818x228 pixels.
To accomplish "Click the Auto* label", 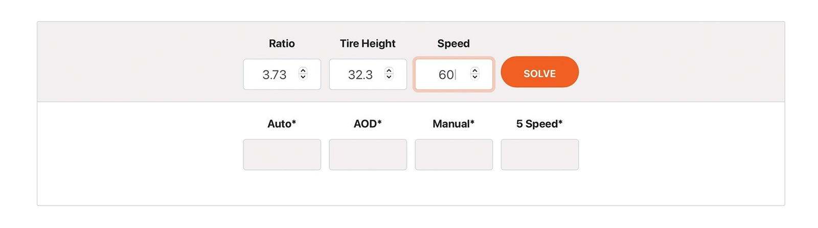I will pyautogui.click(x=282, y=124).
